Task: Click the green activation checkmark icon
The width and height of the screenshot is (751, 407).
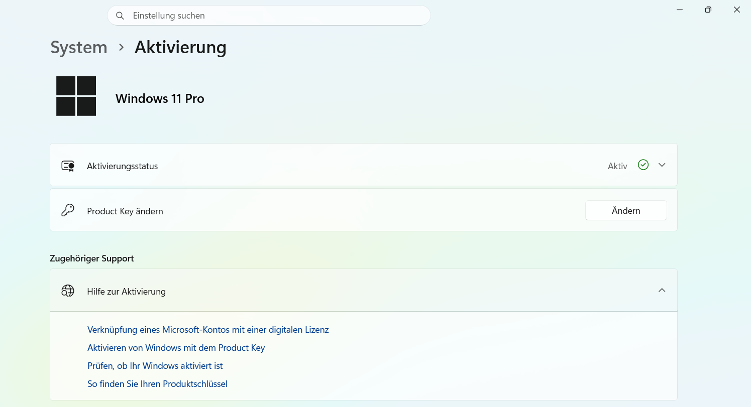Action: click(x=643, y=165)
